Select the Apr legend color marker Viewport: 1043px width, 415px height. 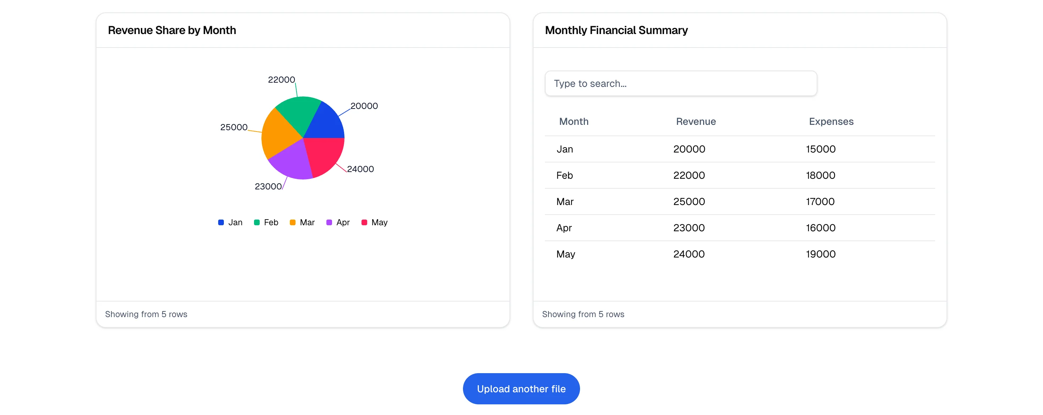click(329, 222)
